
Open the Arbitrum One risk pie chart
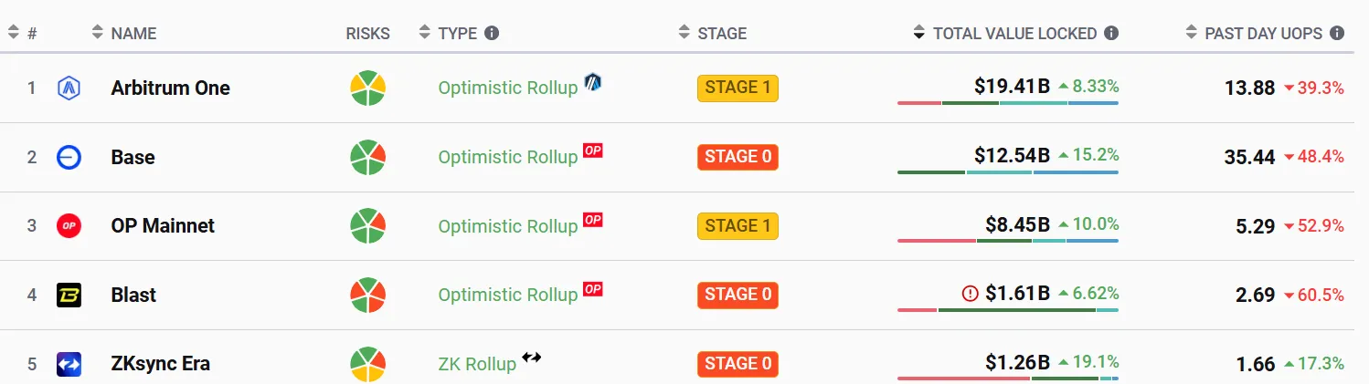click(368, 88)
